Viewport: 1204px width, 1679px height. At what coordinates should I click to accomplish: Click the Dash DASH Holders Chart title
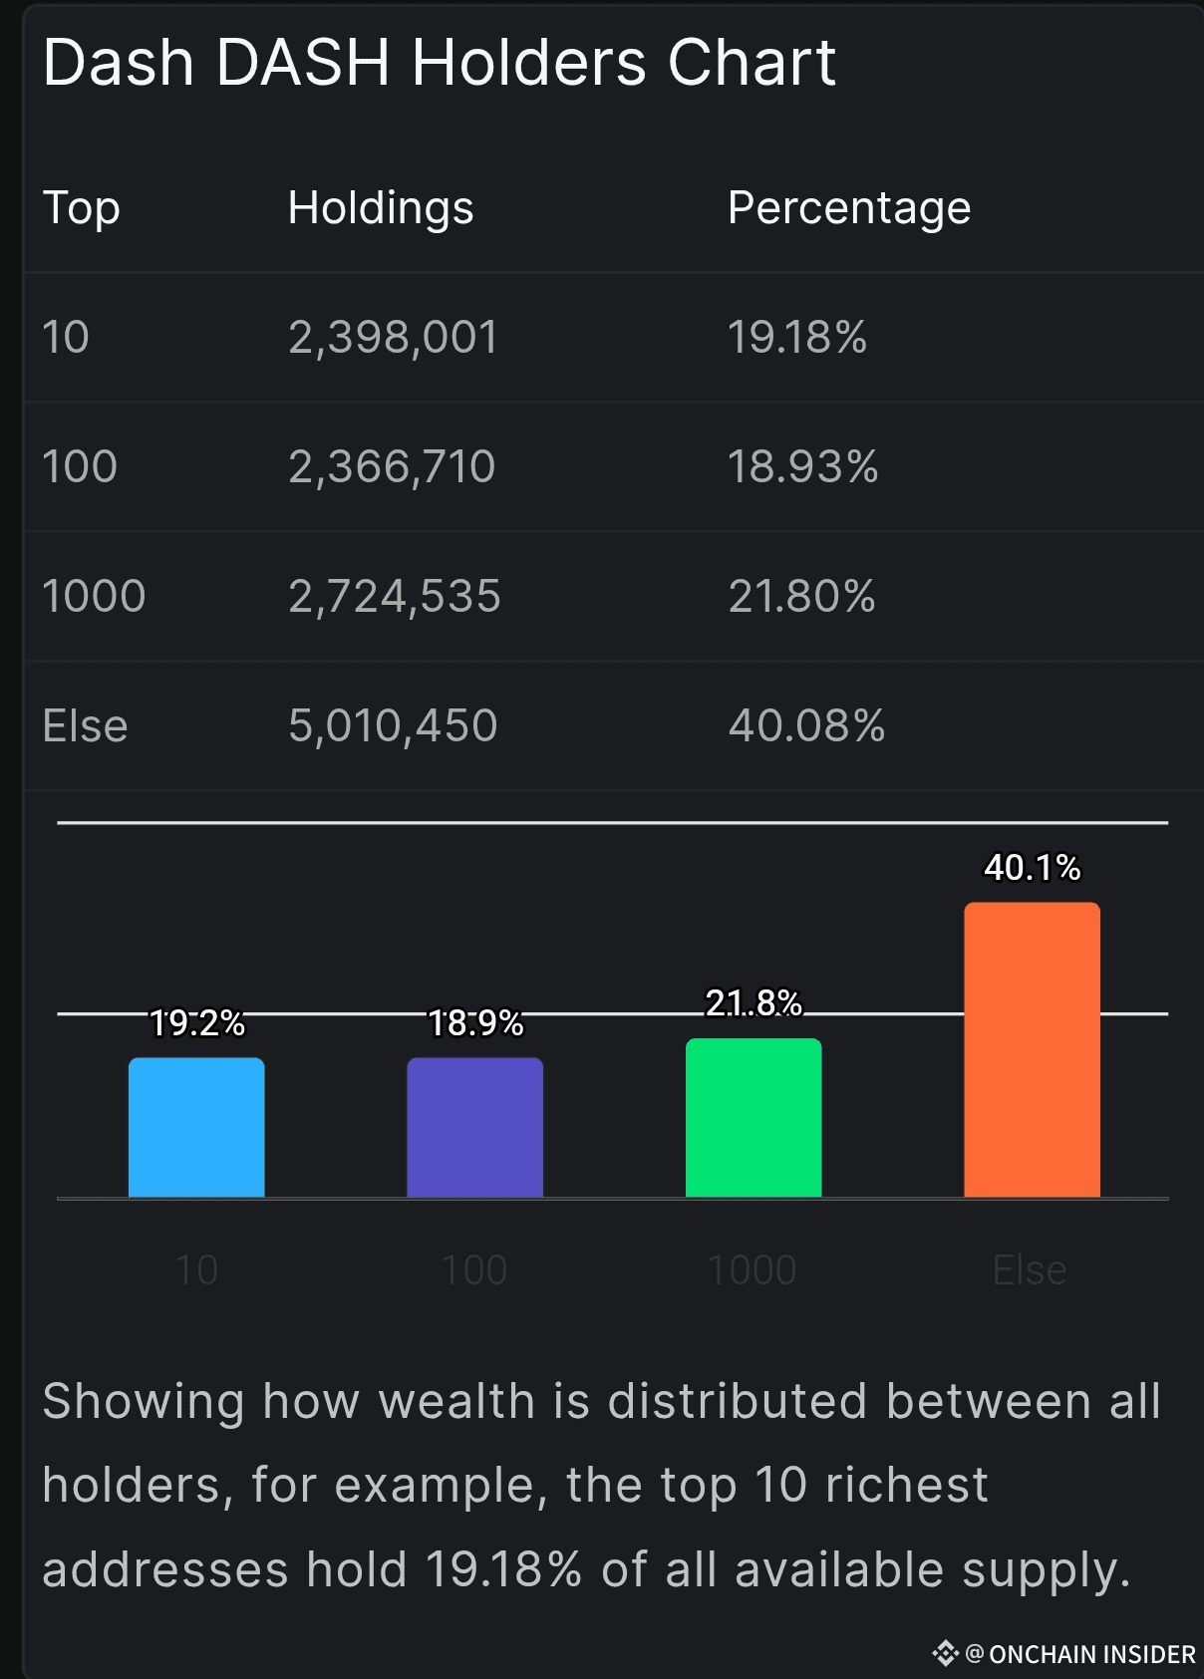coord(439,63)
